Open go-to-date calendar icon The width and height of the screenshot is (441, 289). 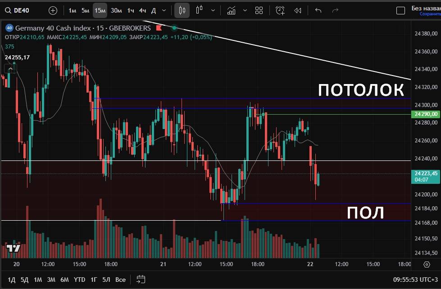[141, 279]
